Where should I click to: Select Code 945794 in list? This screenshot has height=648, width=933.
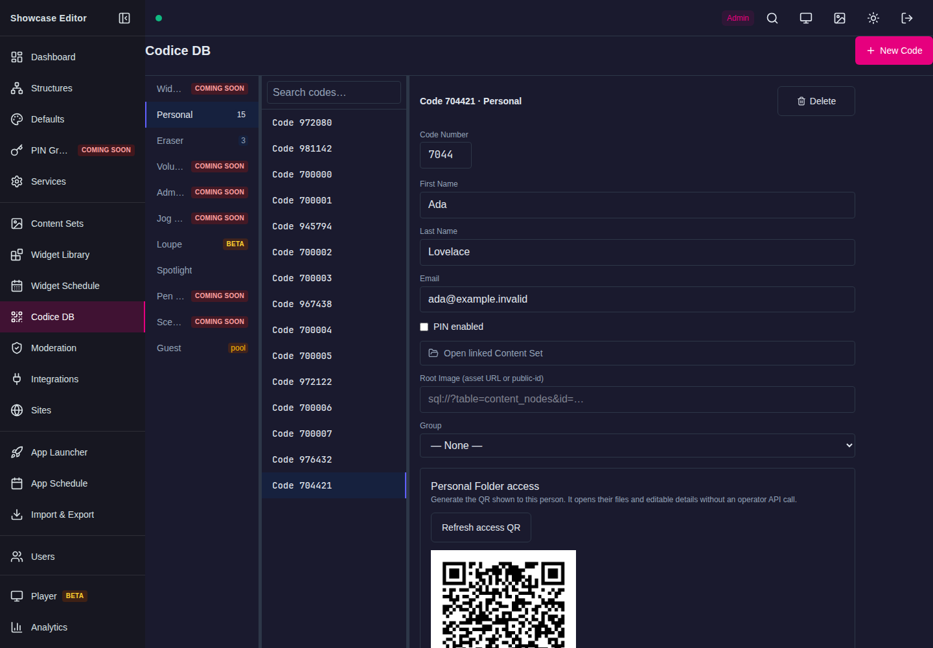334,226
